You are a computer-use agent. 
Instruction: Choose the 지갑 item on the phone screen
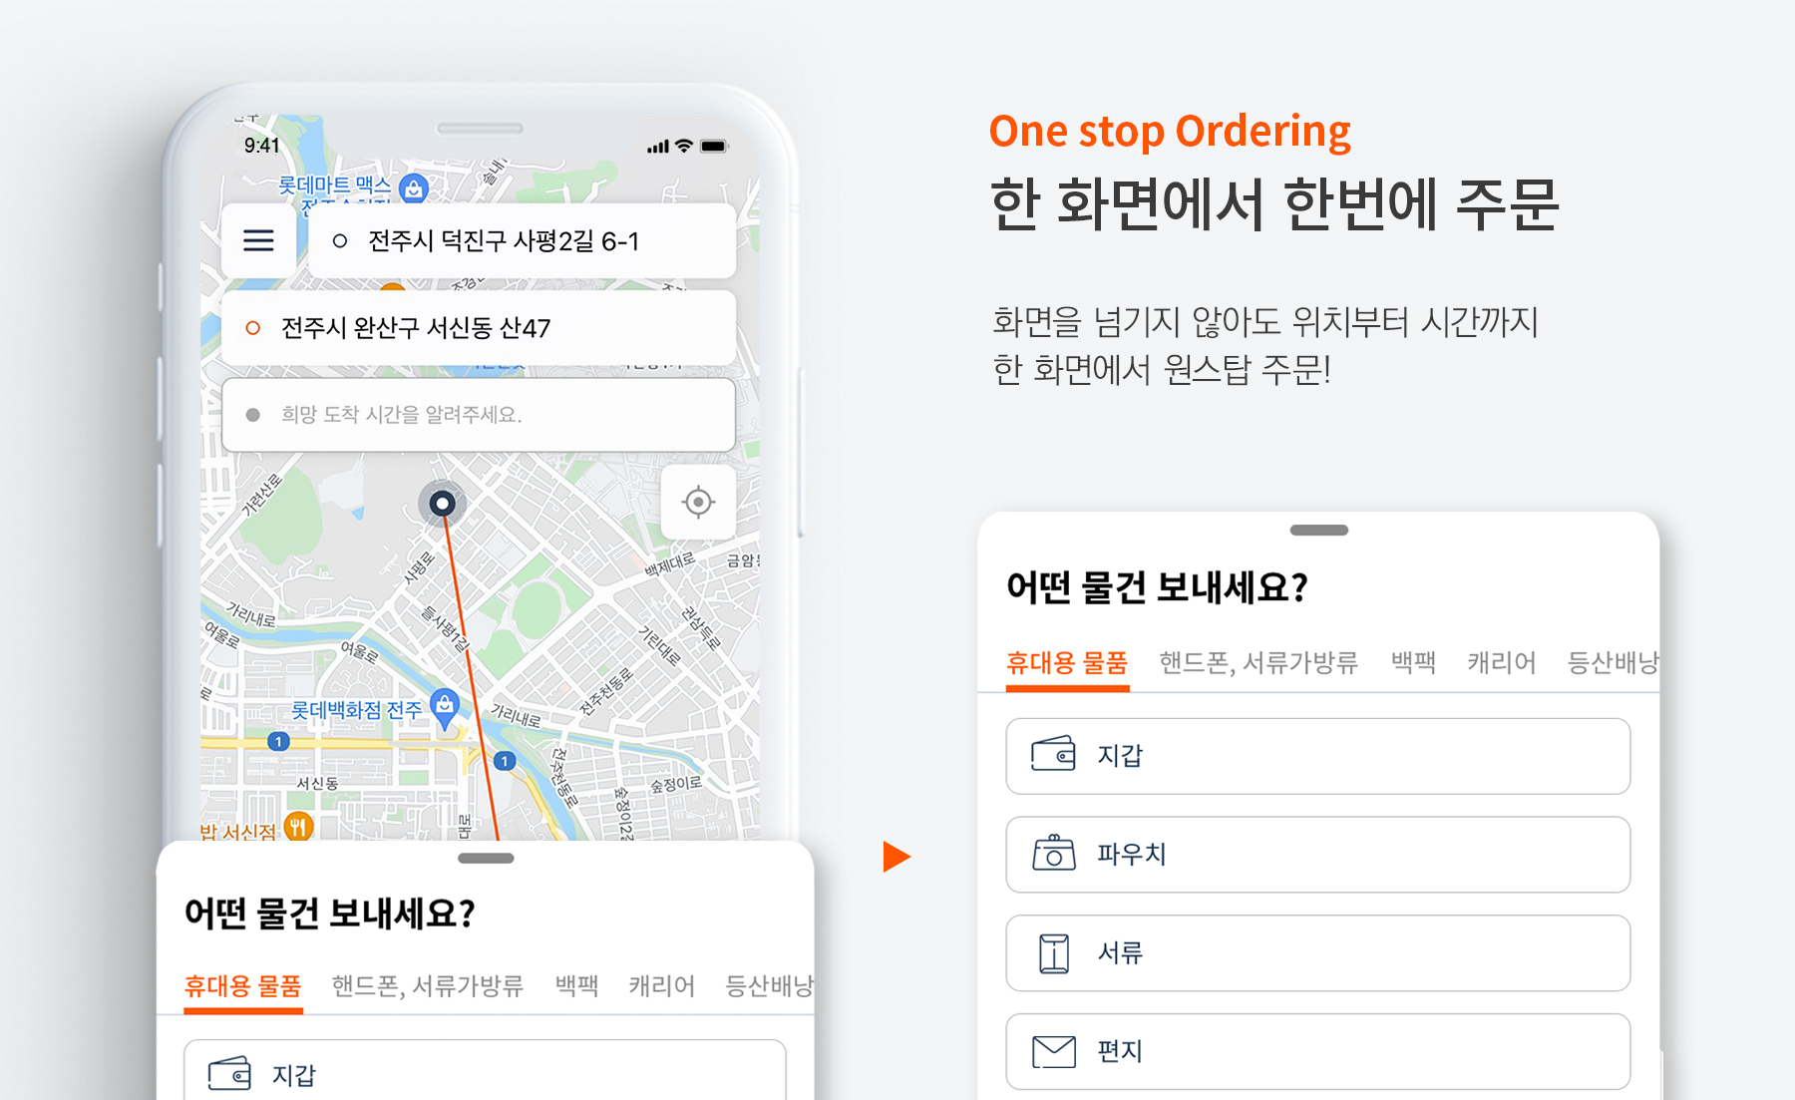(486, 1070)
